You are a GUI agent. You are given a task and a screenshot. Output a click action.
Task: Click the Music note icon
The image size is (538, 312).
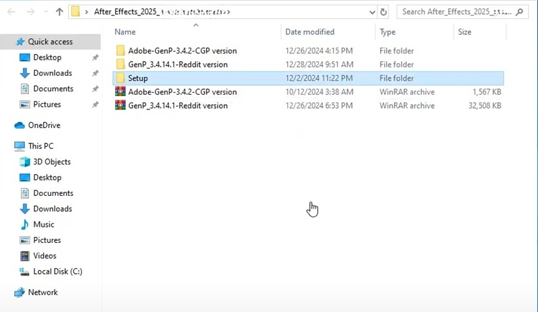click(x=25, y=225)
